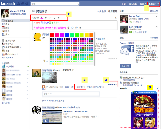Open 社團 groups icon

coord(3,51)
